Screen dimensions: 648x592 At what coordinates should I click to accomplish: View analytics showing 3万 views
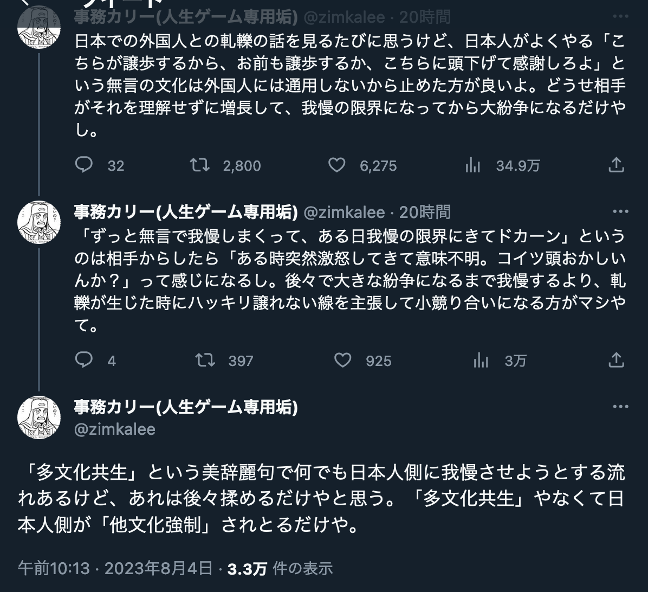(481, 361)
